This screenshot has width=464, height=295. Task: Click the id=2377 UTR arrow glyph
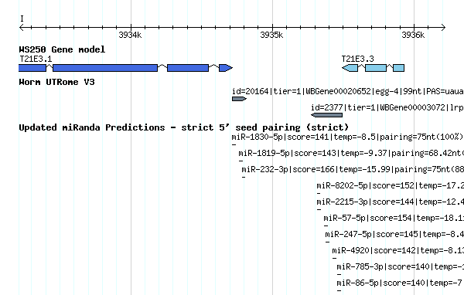(x=326, y=115)
